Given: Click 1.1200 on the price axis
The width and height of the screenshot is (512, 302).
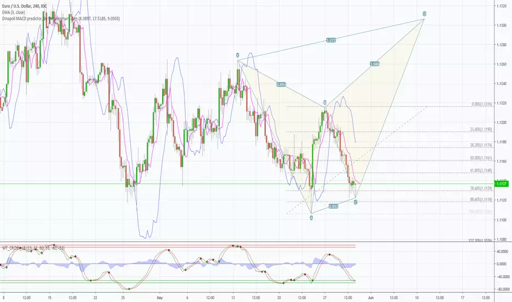Looking at the screenshot, I should point(502,123).
